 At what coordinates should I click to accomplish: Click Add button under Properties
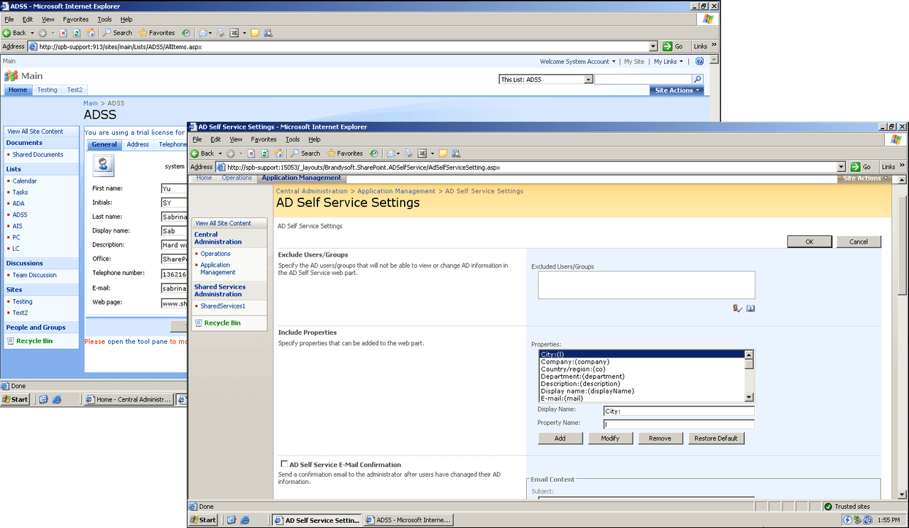point(560,438)
